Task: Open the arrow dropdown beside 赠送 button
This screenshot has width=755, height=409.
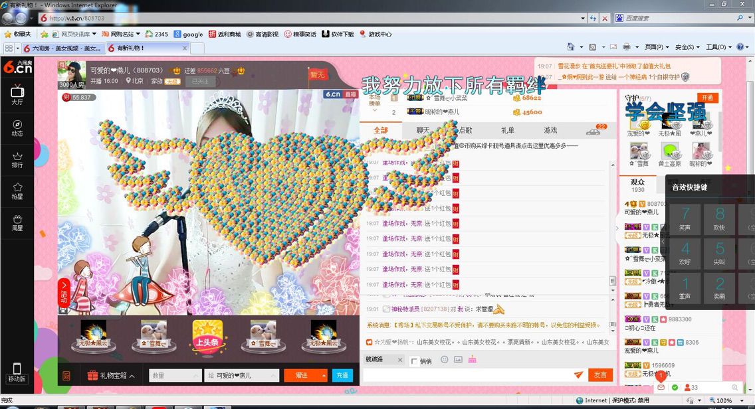Action: (324, 375)
